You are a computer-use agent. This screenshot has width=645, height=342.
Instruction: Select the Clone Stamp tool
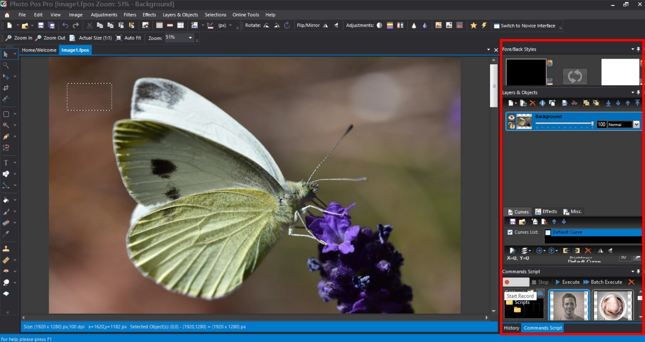point(6,249)
